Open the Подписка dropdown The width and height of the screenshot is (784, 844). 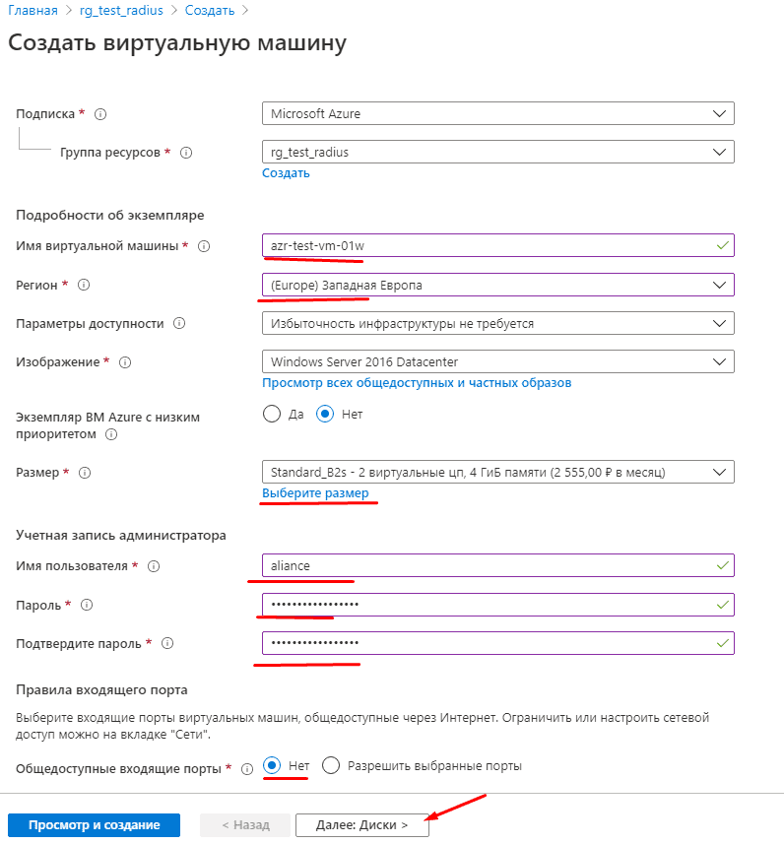click(x=497, y=113)
